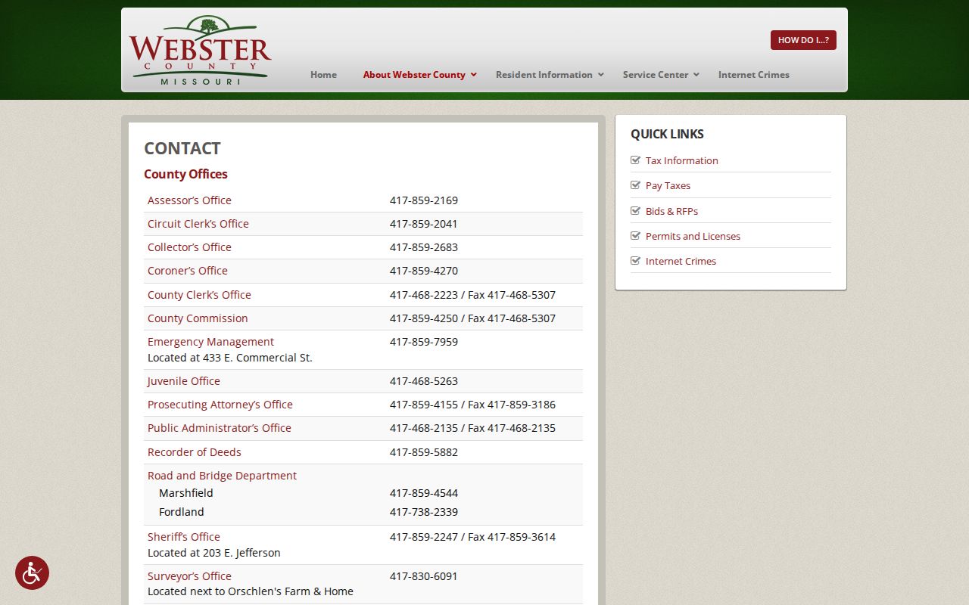The width and height of the screenshot is (969, 605).
Task: Visit the Surveyor's Office page
Action: (x=189, y=576)
